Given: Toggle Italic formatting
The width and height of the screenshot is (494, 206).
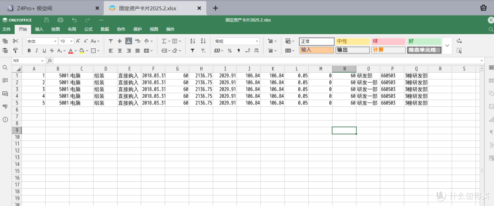Looking at the screenshot, I should tap(37, 50).
